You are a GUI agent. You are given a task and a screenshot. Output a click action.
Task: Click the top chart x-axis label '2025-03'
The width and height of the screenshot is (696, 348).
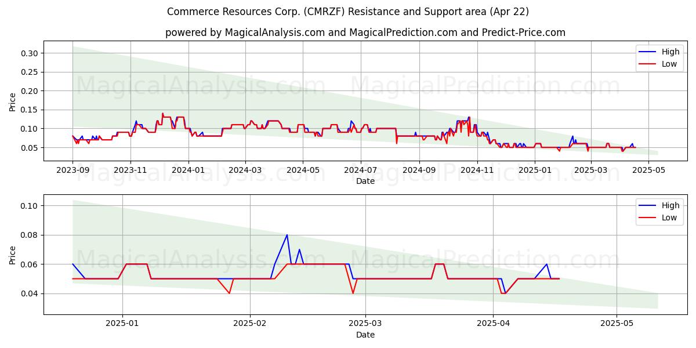[x=590, y=171]
